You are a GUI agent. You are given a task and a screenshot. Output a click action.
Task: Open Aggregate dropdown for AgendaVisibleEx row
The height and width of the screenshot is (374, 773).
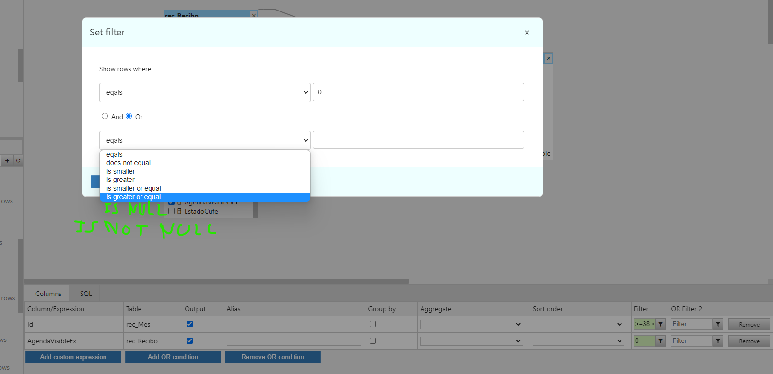point(471,341)
